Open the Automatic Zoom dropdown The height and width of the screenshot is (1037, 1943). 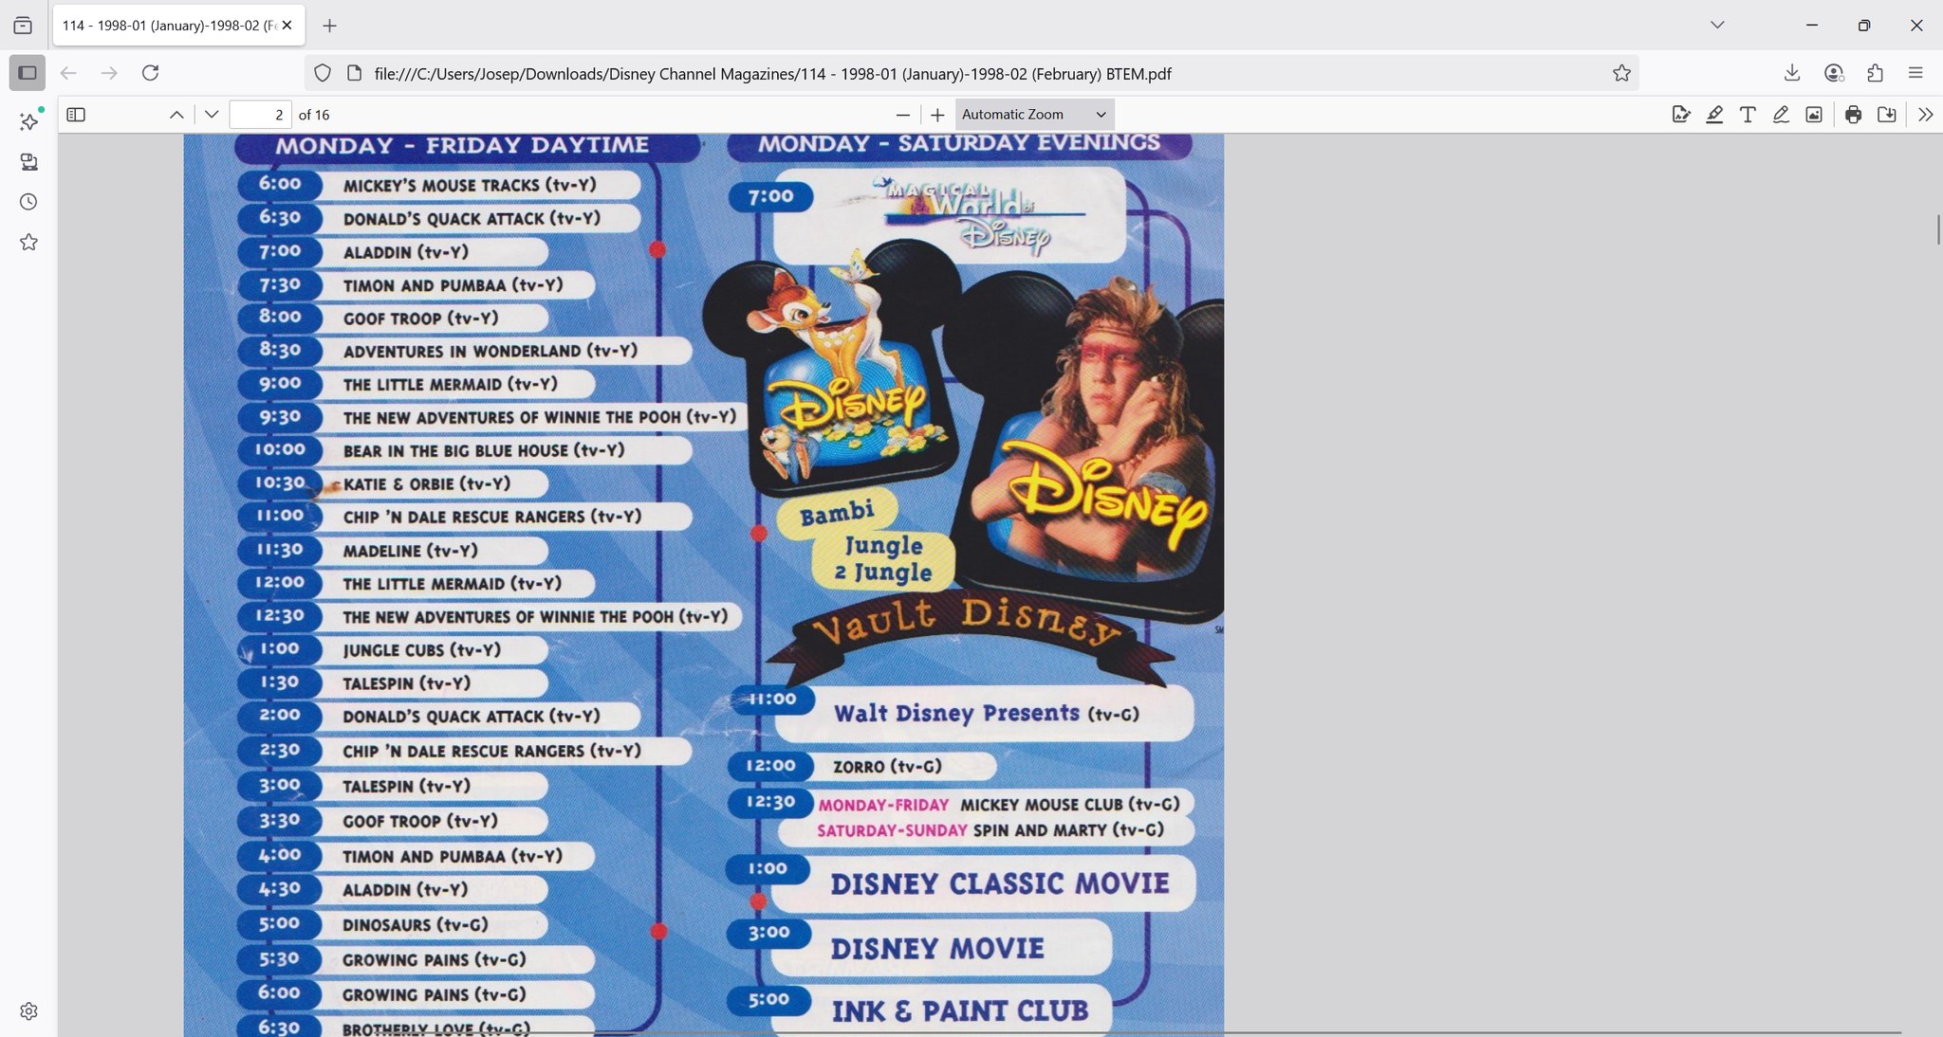[x=1034, y=115]
